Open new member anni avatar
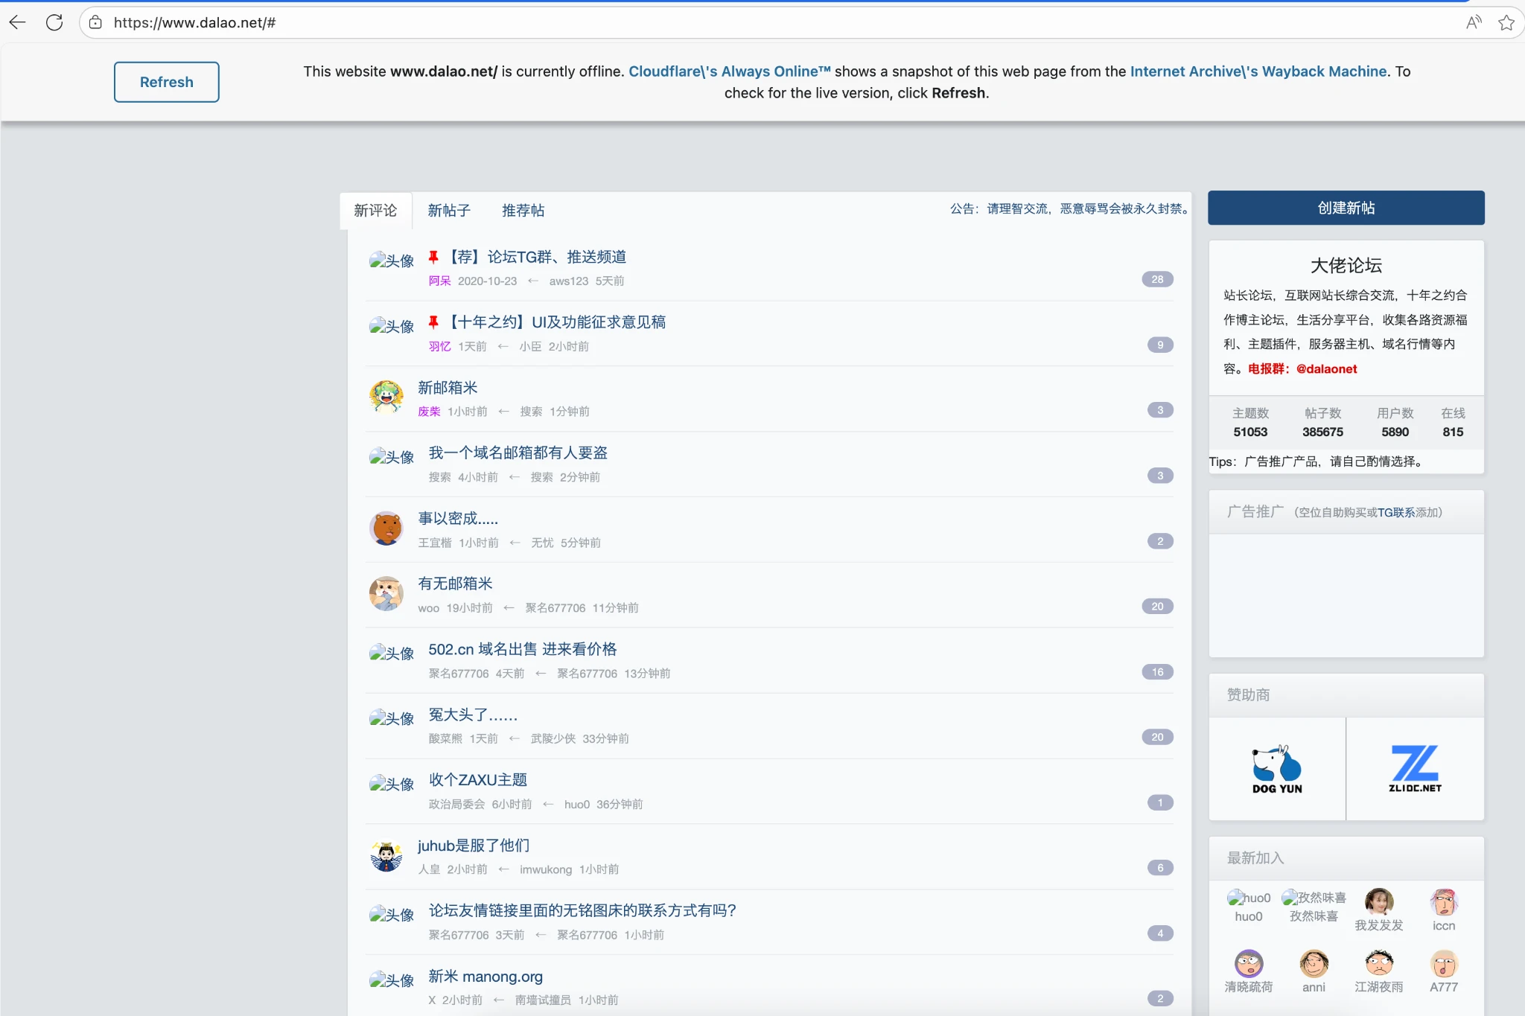Image resolution: width=1525 pixels, height=1016 pixels. pyautogui.click(x=1314, y=963)
